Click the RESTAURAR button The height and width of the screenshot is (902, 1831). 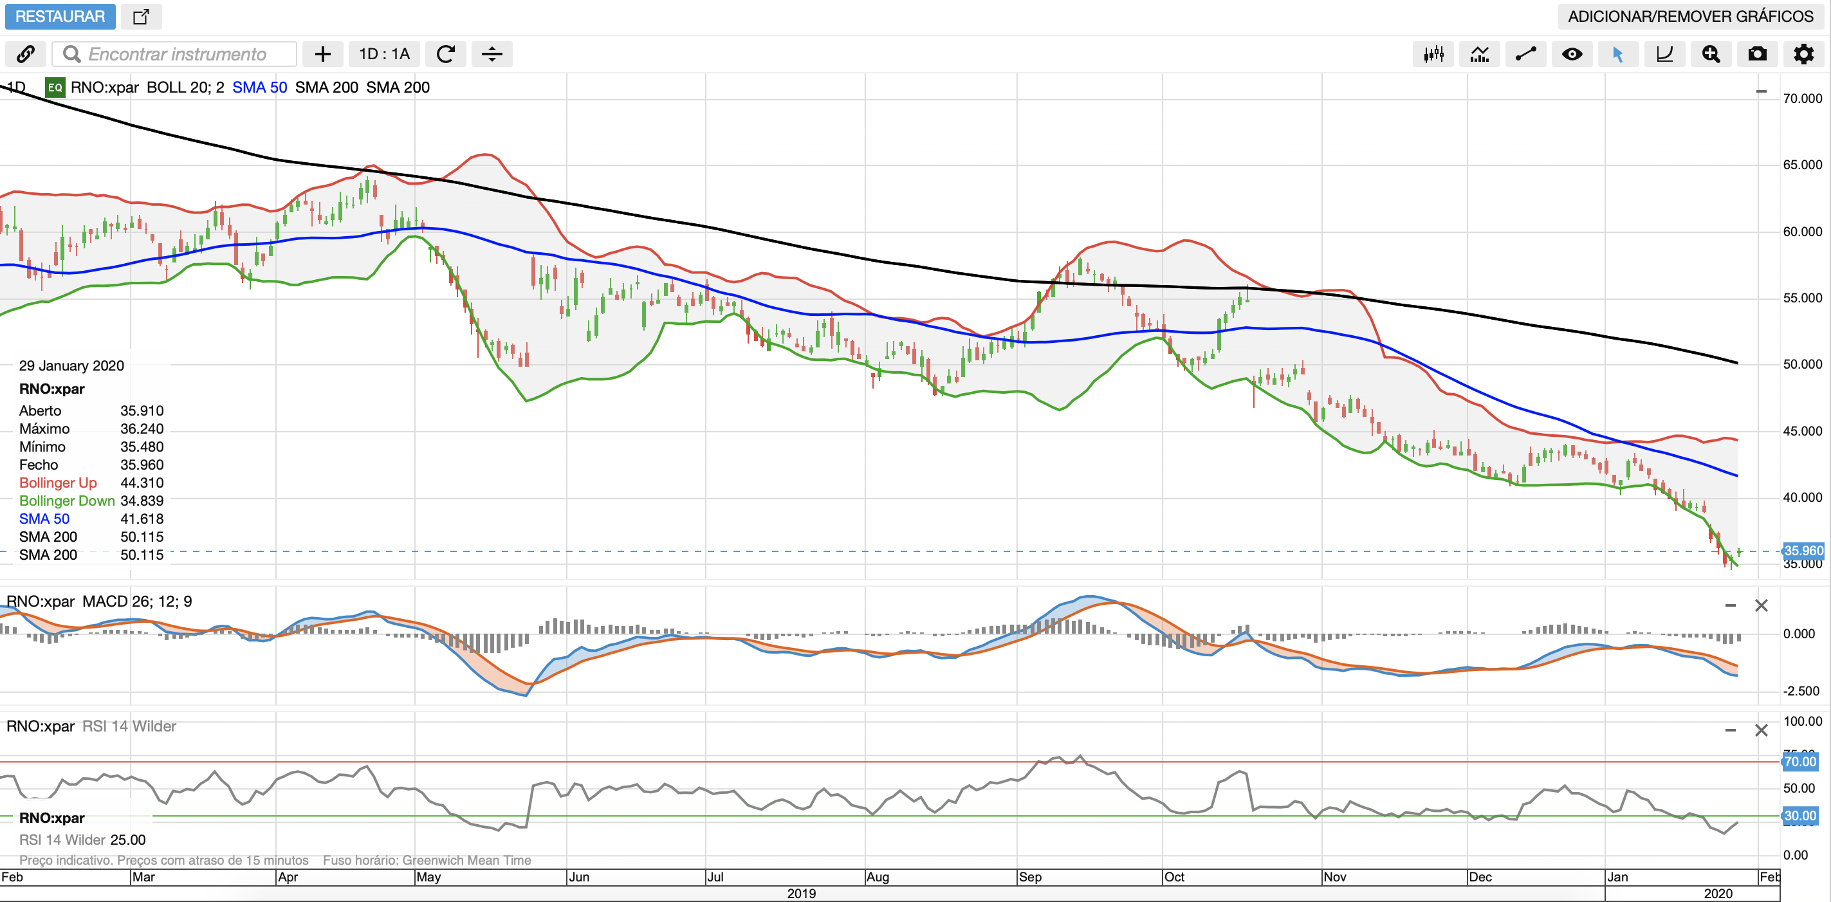[x=60, y=16]
